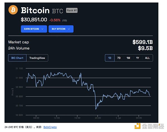
Task: Switch to the BIC Chart tab
Action: (x=17, y=58)
